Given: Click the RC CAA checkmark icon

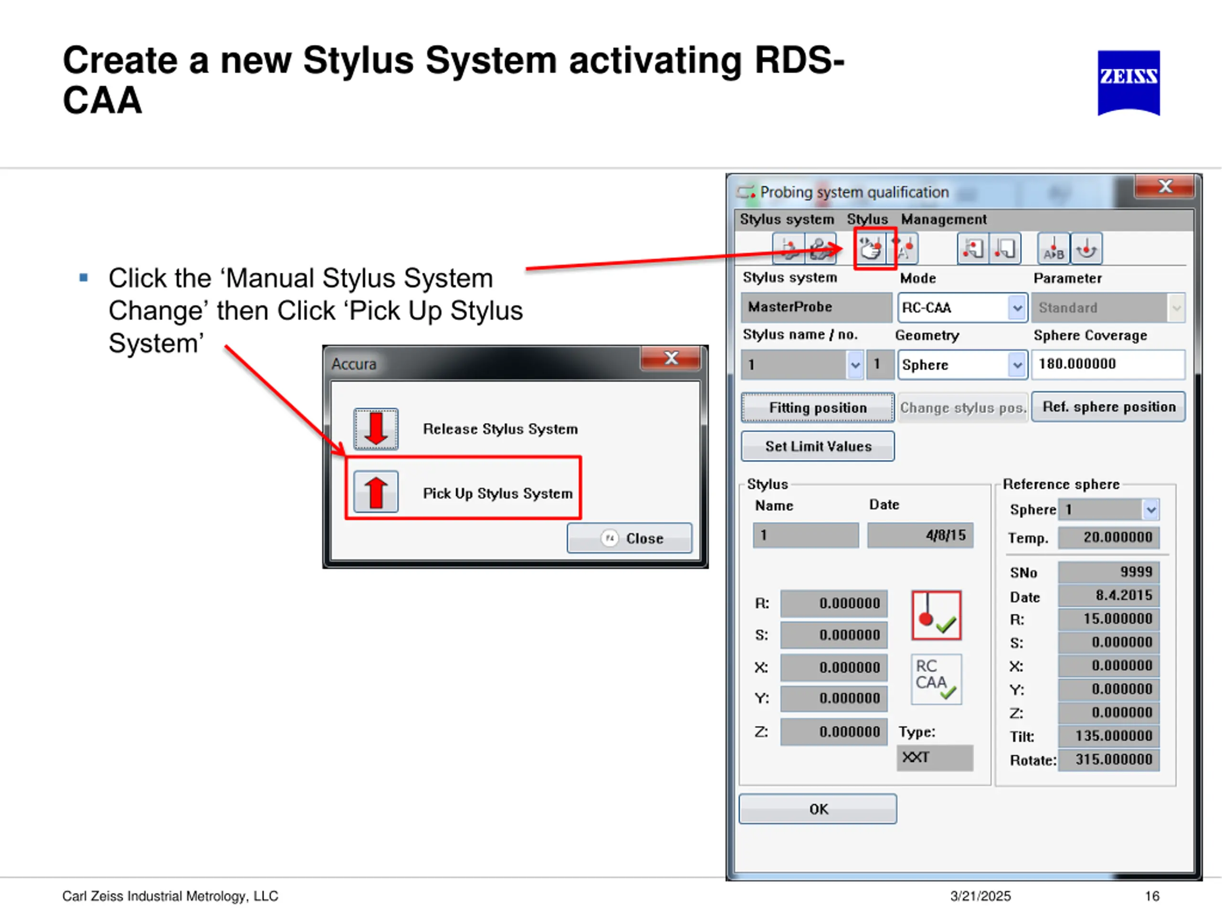Looking at the screenshot, I should click(936, 679).
